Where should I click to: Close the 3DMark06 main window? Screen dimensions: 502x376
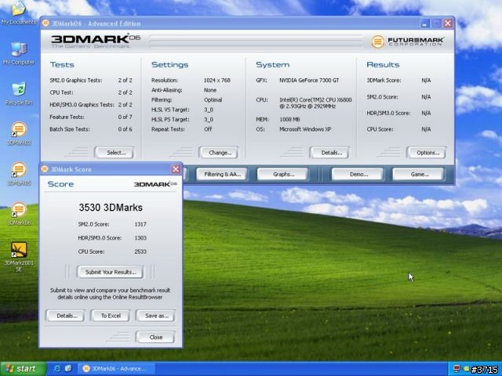pos(448,23)
